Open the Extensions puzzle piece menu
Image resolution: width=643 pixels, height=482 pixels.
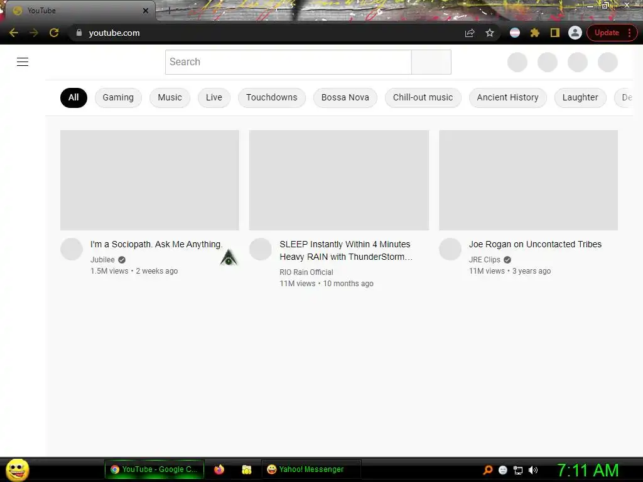(535, 33)
